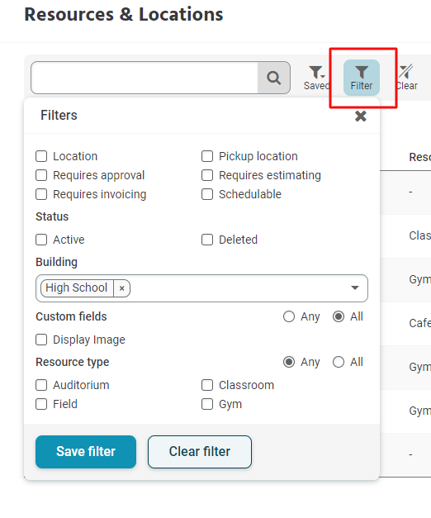Check the Deleted status checkbox
This screenshot has width=431, height=518.
point(207,240)
